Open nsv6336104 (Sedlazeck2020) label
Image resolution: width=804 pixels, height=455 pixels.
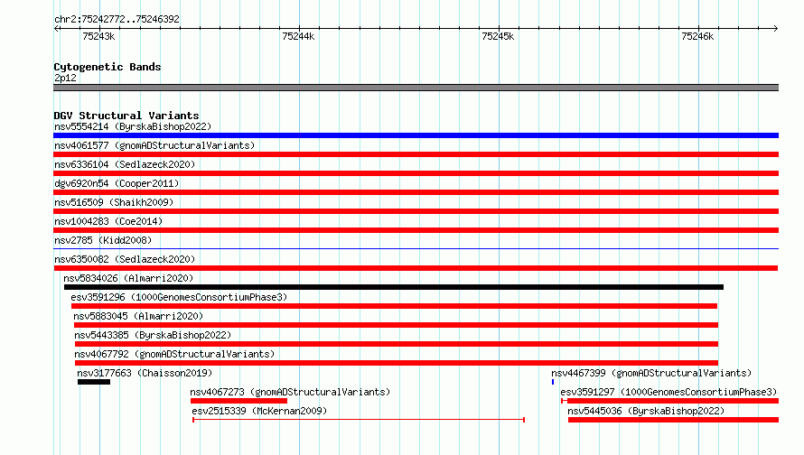(x=125, y=164)
